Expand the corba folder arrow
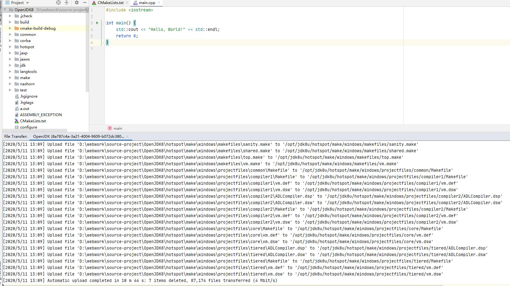This screenshot has height=286, width=510. [10, 40]
